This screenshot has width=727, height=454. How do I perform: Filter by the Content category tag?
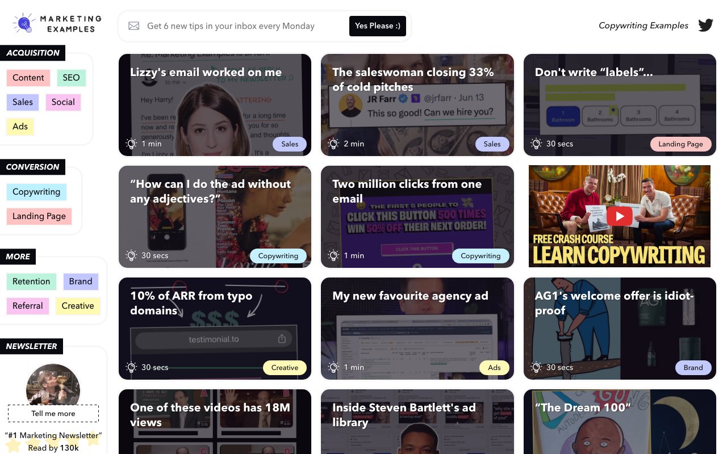coord(28,78)
